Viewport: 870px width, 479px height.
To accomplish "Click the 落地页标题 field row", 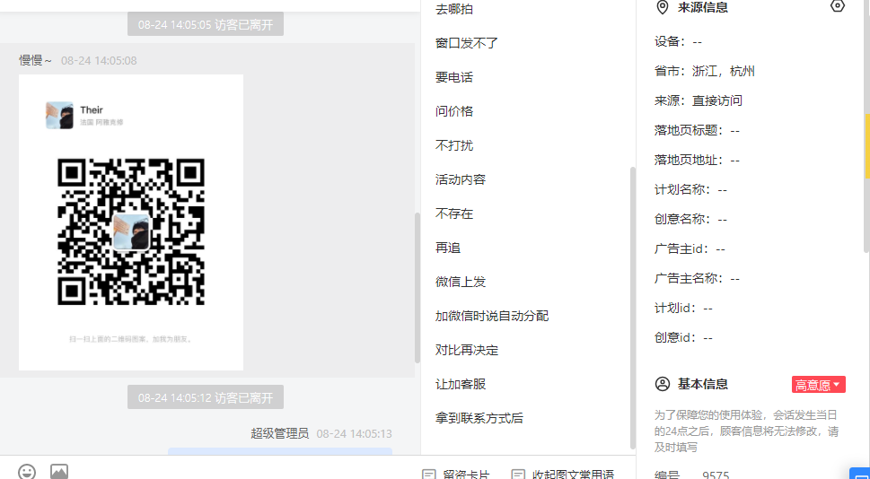I will pos(697,130).
